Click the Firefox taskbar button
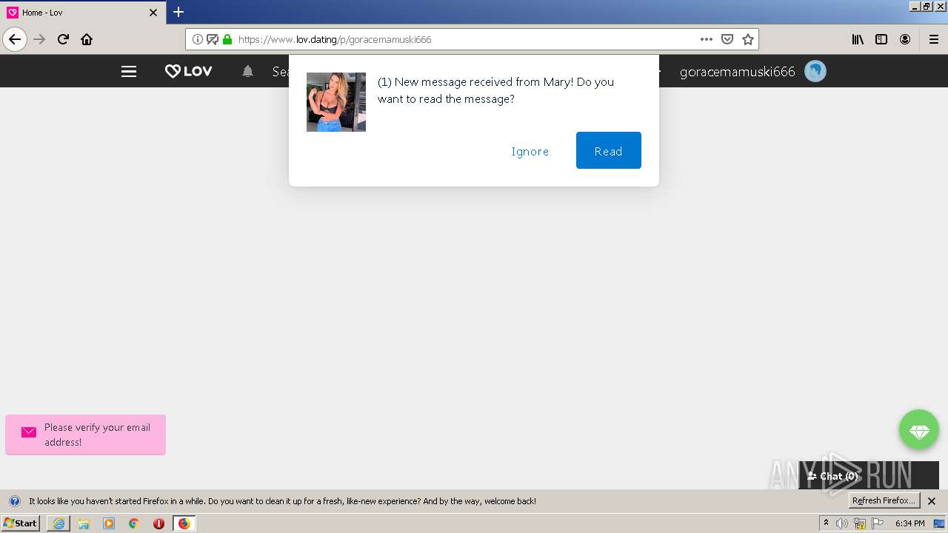This screenshot has width=948, height=533. click(184, 523)
